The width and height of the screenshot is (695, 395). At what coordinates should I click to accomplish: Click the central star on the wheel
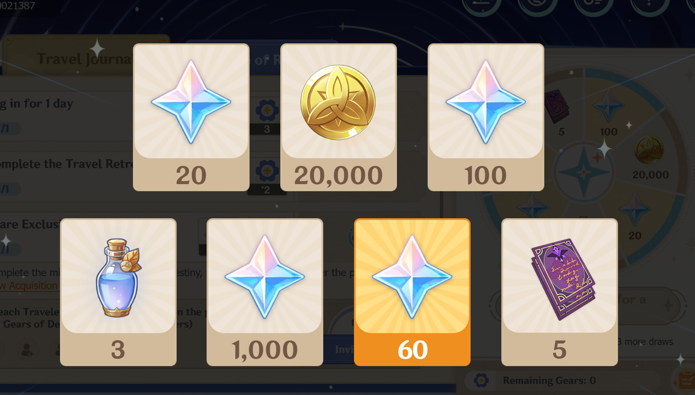click(584, 172)
